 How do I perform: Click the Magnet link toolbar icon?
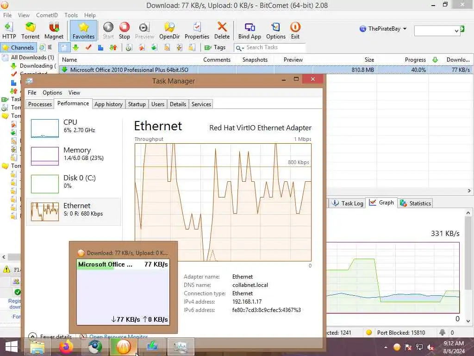pyautogui.click(x=54, y=31)
